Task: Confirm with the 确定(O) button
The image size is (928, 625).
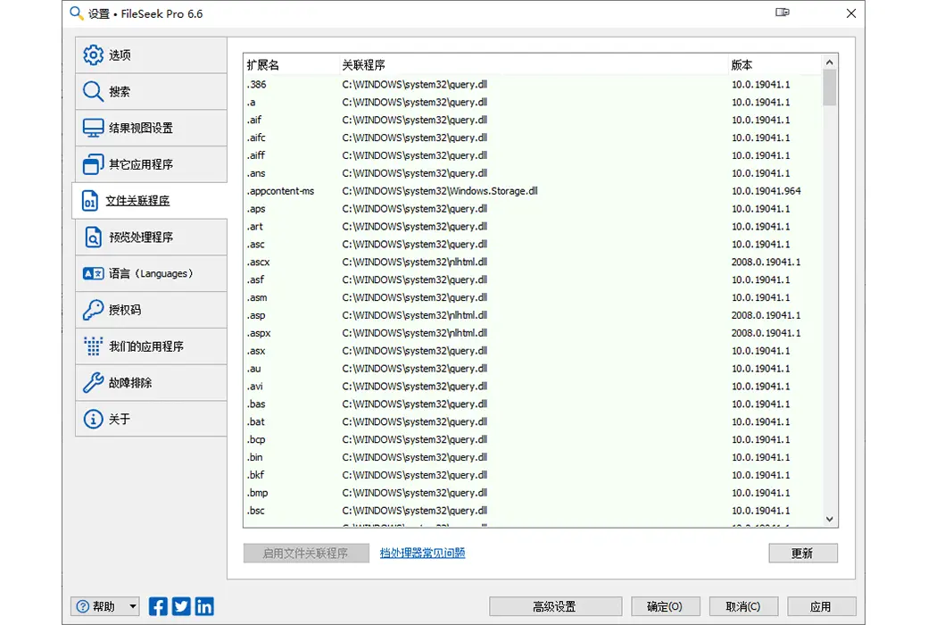Action: tap(666, 606)
